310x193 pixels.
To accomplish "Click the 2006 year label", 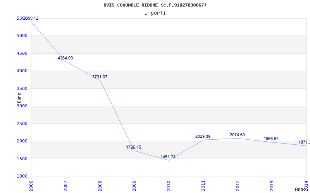I will (x=31, y=186).
